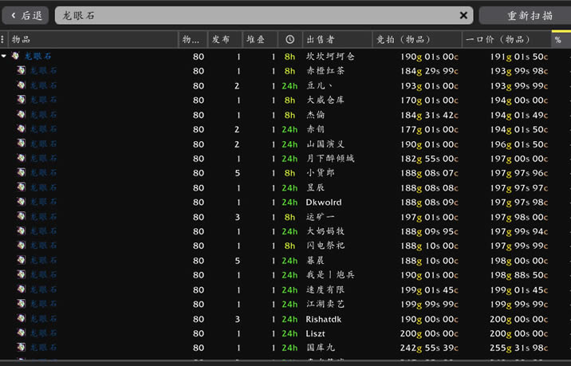The image size is (571, 366).
Task: Click gem icon in Dkwolrd seller row
Action: [x=22, y=203]
